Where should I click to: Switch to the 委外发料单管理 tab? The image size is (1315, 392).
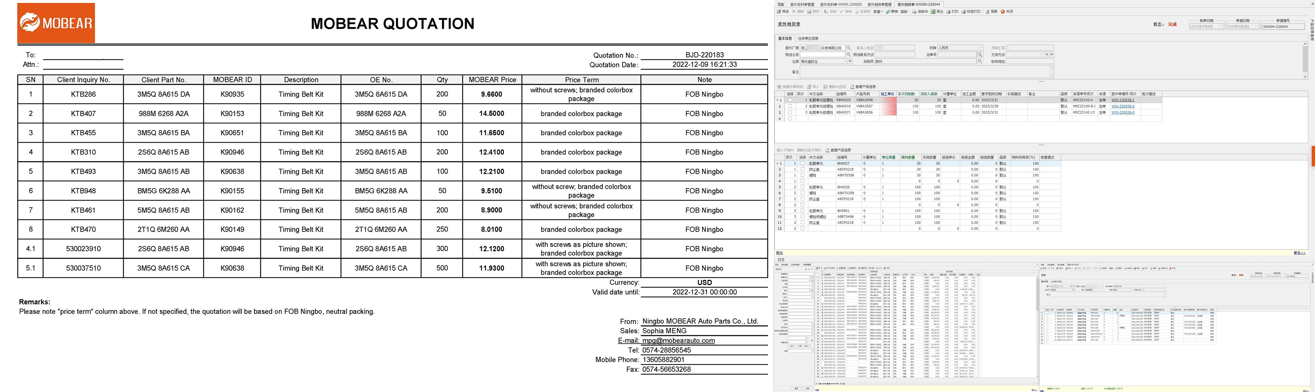point(803,4)
